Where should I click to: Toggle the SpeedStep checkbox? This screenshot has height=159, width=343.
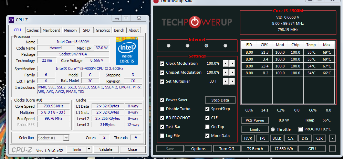point(207,109)
